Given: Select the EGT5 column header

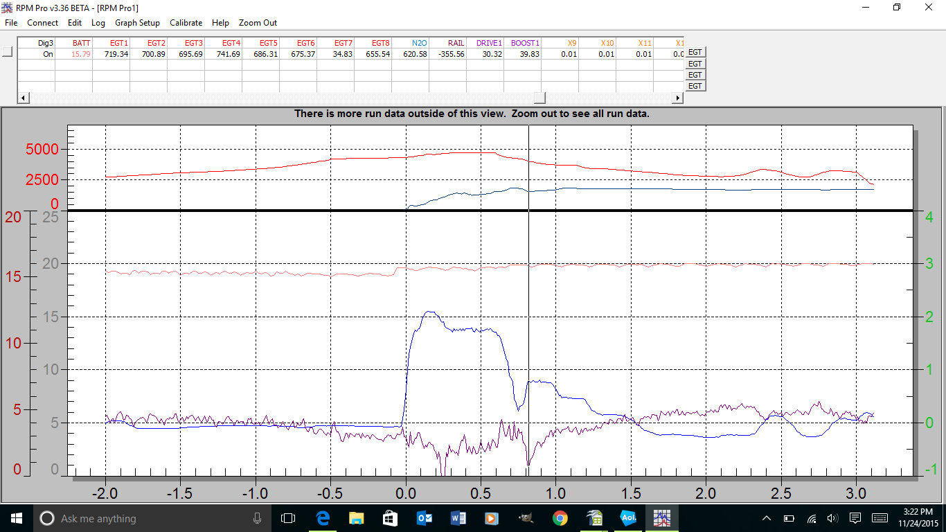Looking at the screenshot, I should click(269, 43).
